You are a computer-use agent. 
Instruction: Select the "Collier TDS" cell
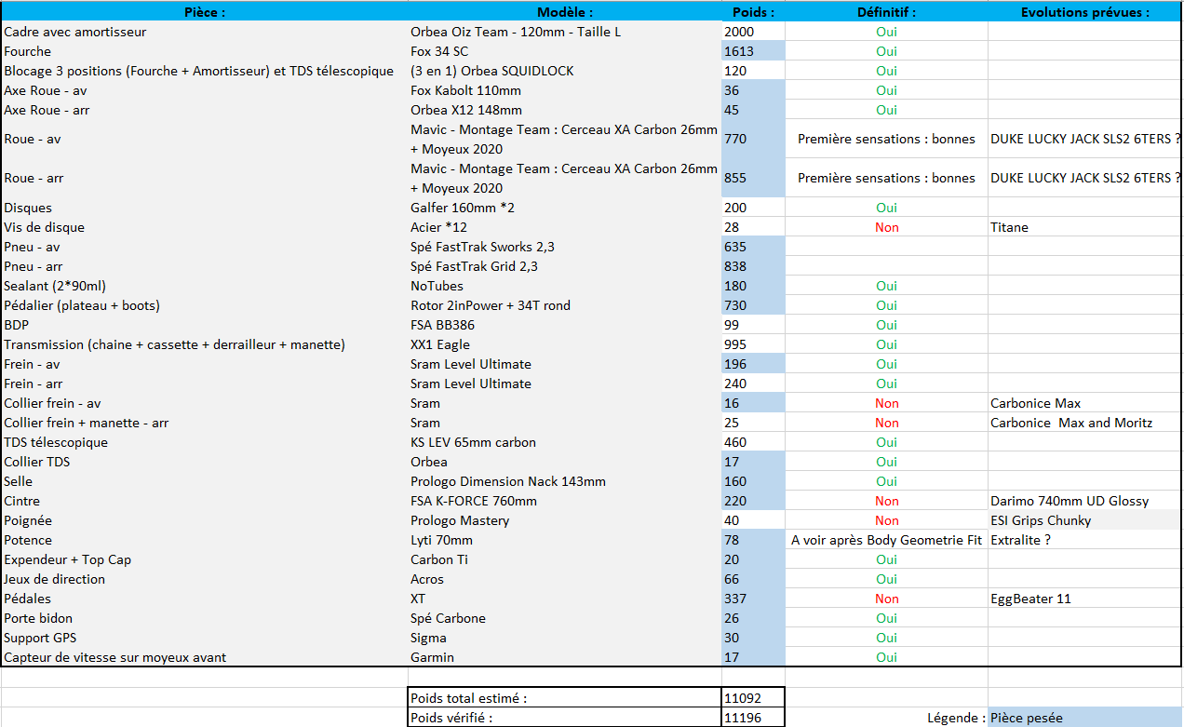[x=204, y=462]
